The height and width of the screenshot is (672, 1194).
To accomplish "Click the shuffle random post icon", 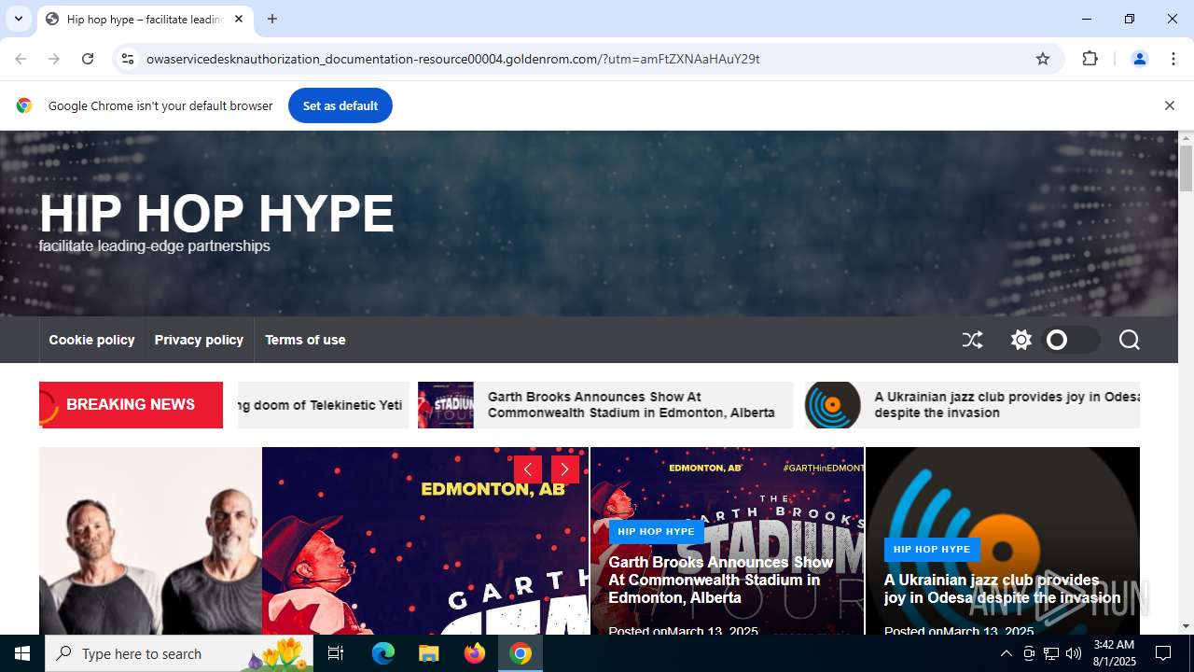I will [x=972, y=340].
